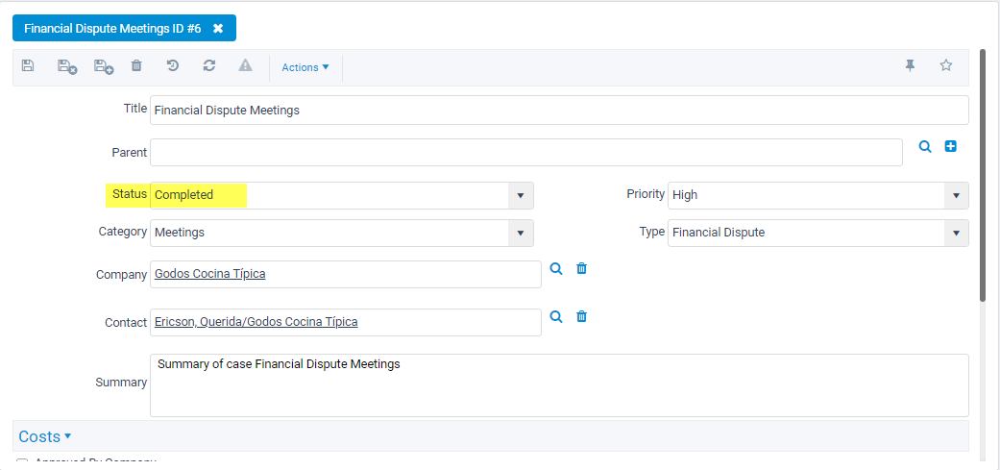Click the Save and Close icon

(67, 66)
